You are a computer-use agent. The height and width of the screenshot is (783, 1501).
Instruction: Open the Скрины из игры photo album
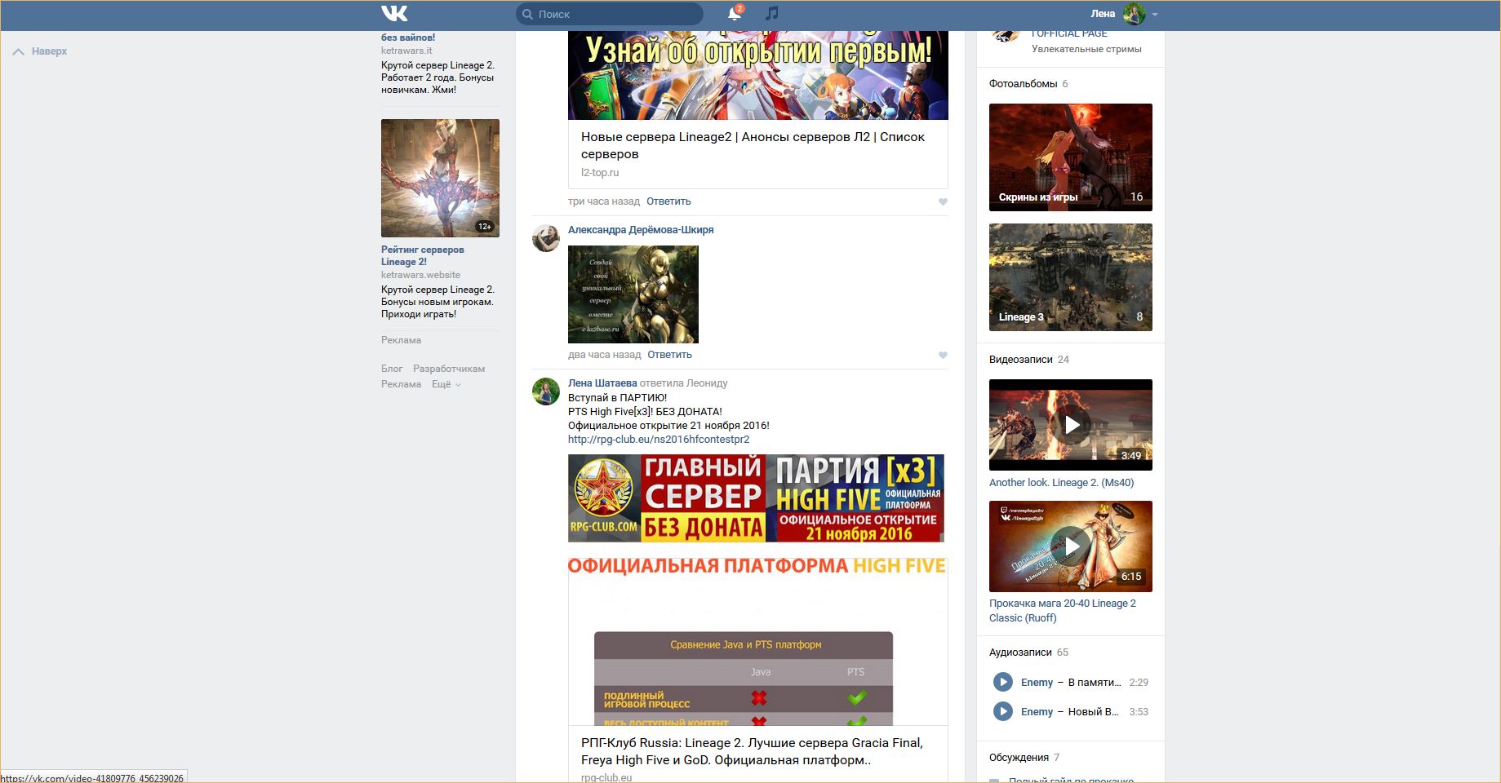pyautogui.click(x=1070, y=157)
